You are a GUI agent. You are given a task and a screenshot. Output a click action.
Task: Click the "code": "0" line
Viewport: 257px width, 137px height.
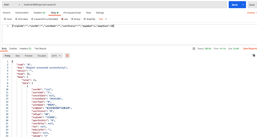point(24,64)
